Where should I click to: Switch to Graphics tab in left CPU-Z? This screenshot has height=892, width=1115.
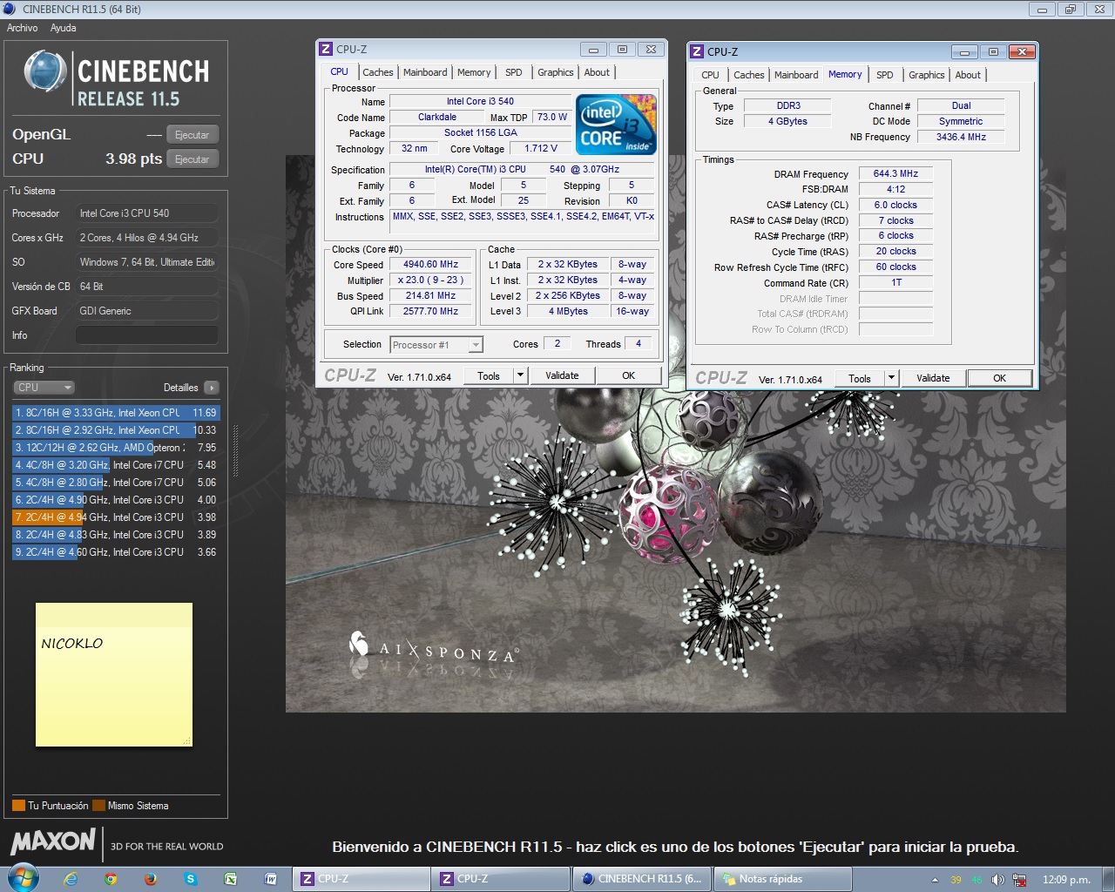point(555,72)
